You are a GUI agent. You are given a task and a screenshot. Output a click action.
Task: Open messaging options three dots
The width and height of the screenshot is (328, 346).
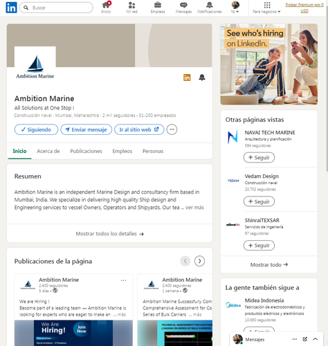click(295, 339)
